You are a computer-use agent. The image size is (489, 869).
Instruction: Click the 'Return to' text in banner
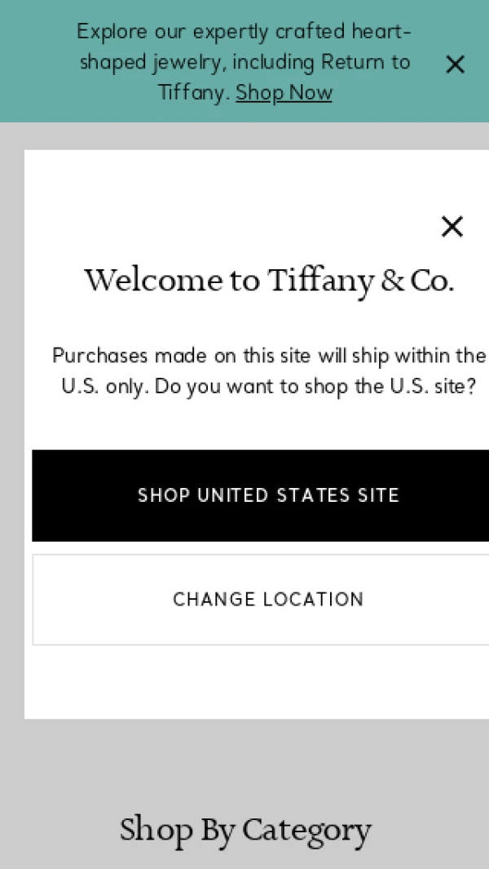point(365,62)
